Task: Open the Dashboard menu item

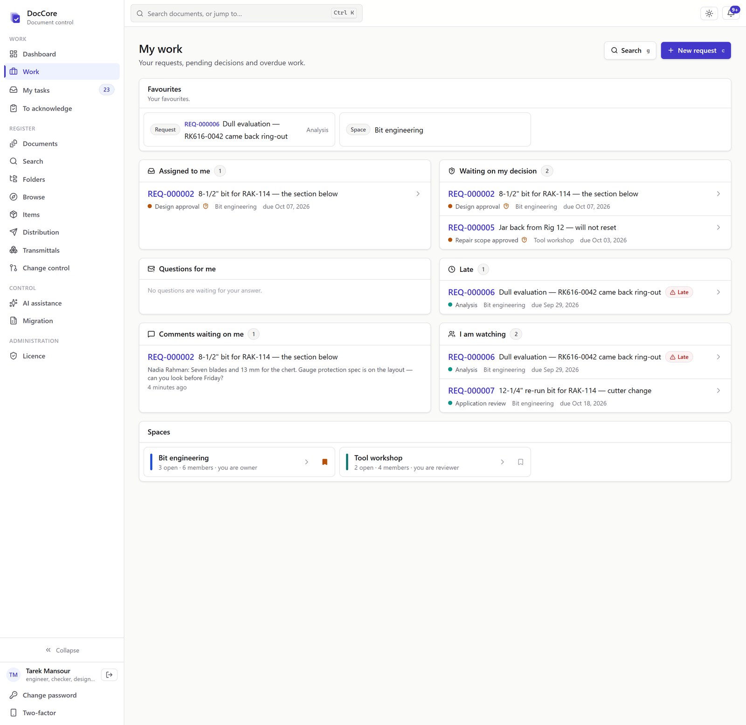Action: click(x=62, y=54)
